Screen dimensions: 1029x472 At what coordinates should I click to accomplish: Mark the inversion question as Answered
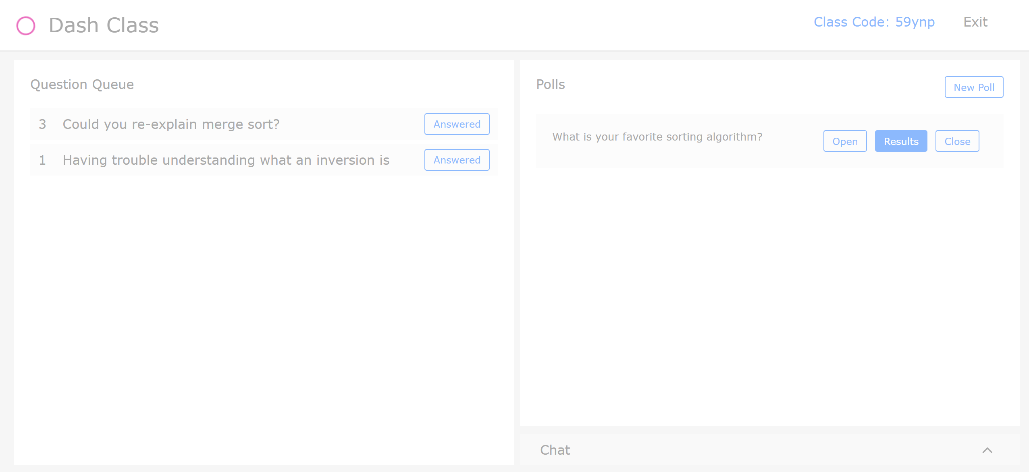[457, 160]
